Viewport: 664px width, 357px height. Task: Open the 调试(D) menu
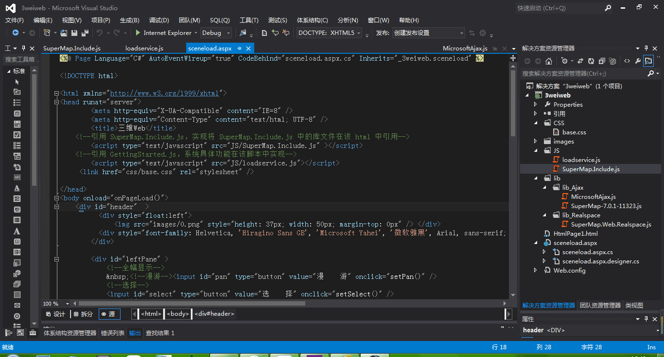(159, 20)
